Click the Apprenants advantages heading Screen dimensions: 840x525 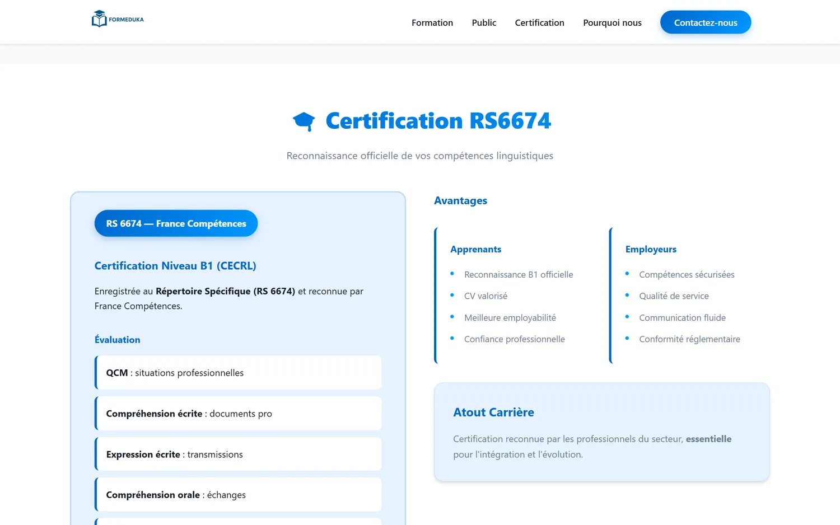tap(475, 249)
